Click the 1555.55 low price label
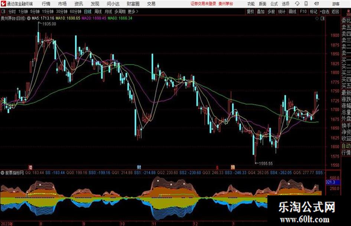This screenshot has width=351, height=226. click(266, 164)
